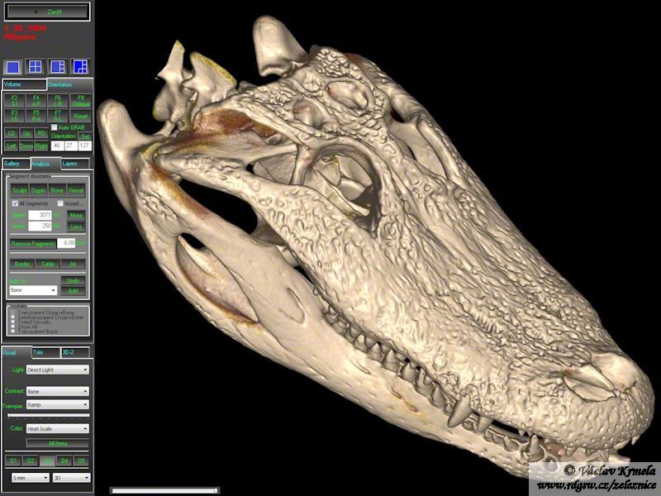Click the Undo button
The height and width of the screenshot is (496, 661).
click(x=73, y=280)
